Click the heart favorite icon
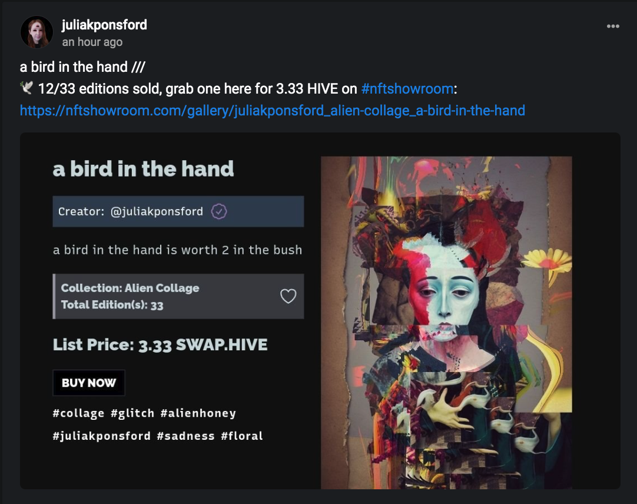Image resolution: width=637 pixels, height=504 pixels. tap(288, 296)
